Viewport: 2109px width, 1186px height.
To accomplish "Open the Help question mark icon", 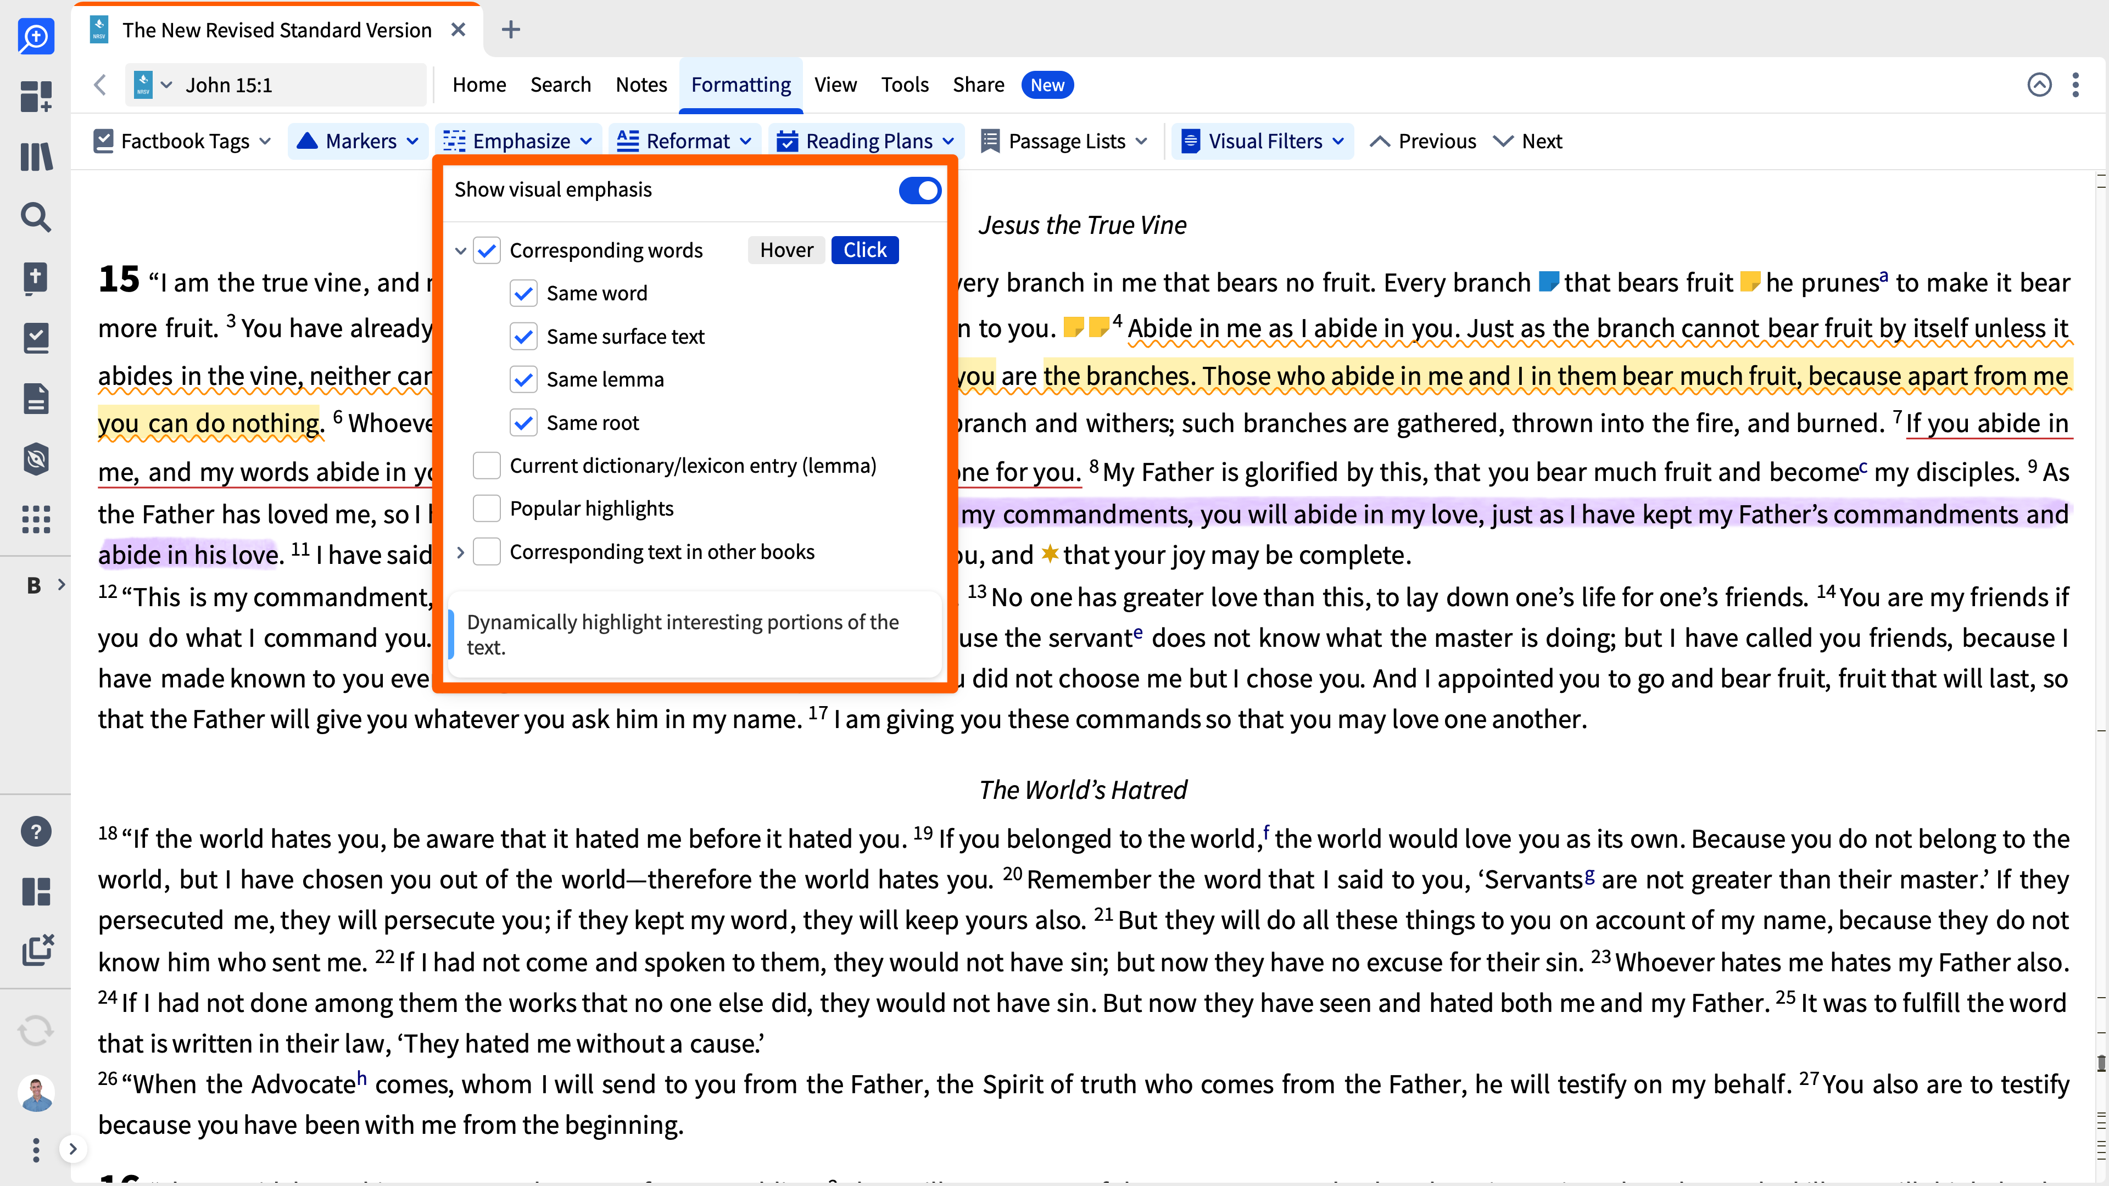I will coord(35,832).
